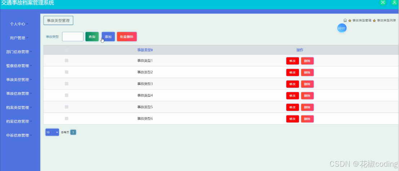The height and width of the screenshot is (171, 399).
Task: Go to page 1 in pagination
Action: click(x=73, y=132)
